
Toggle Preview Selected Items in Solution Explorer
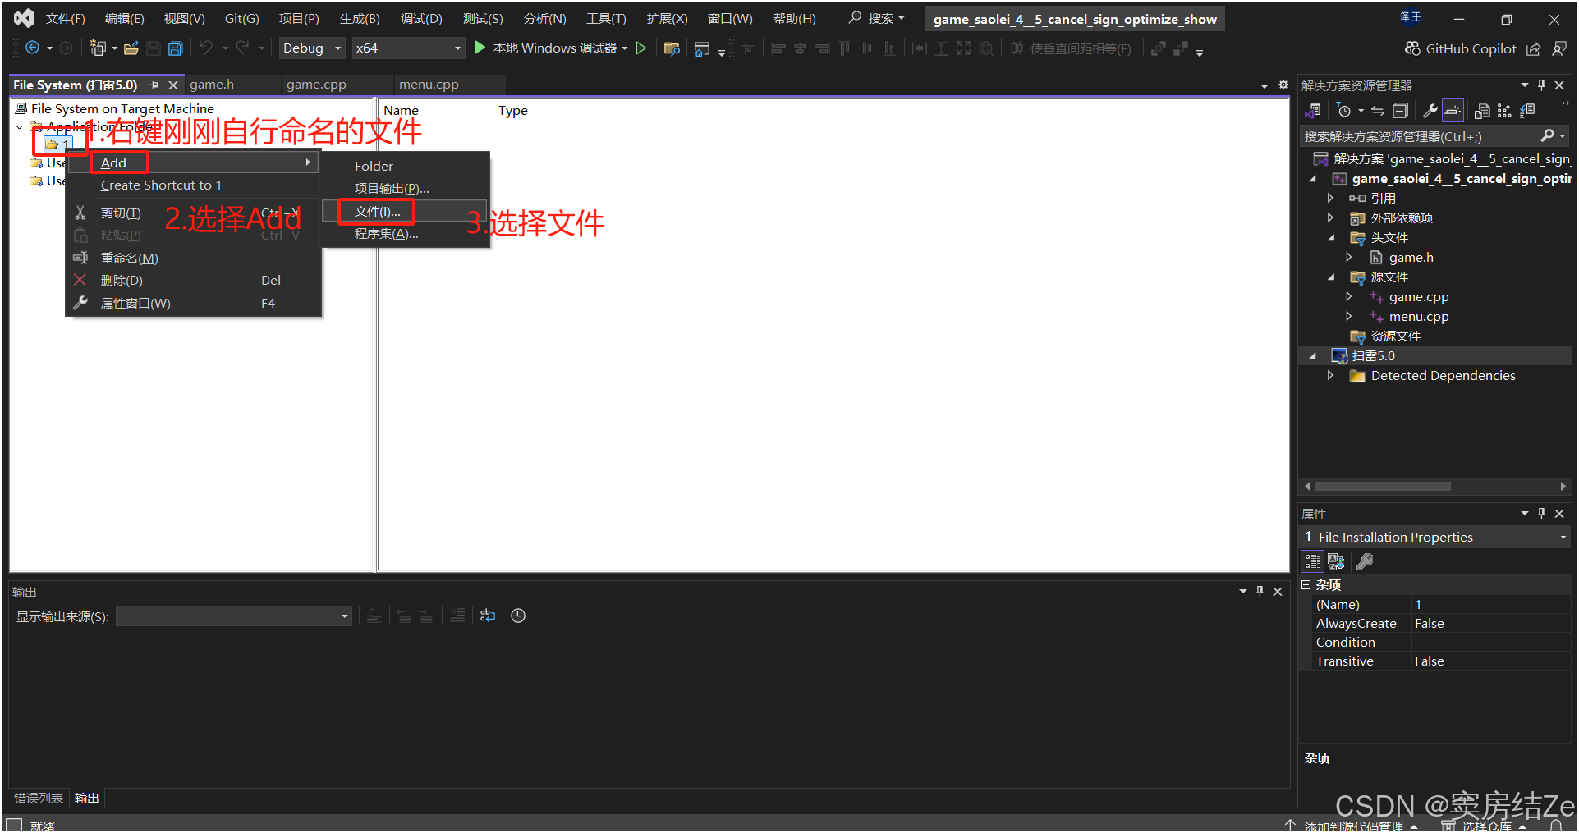coord(1453,110)
